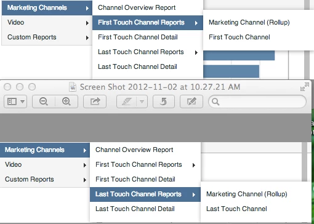Click the zoom in magnifier icon
Screen dimensions: 314x224
66,102
